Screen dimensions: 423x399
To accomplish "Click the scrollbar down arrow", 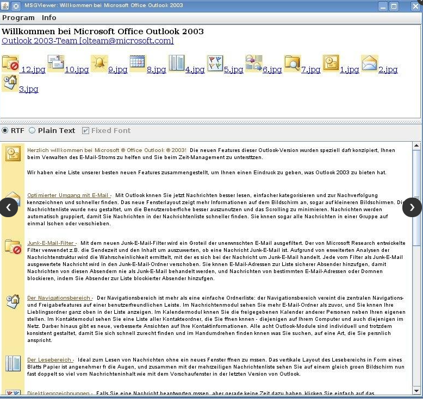I will coord(416,391).
